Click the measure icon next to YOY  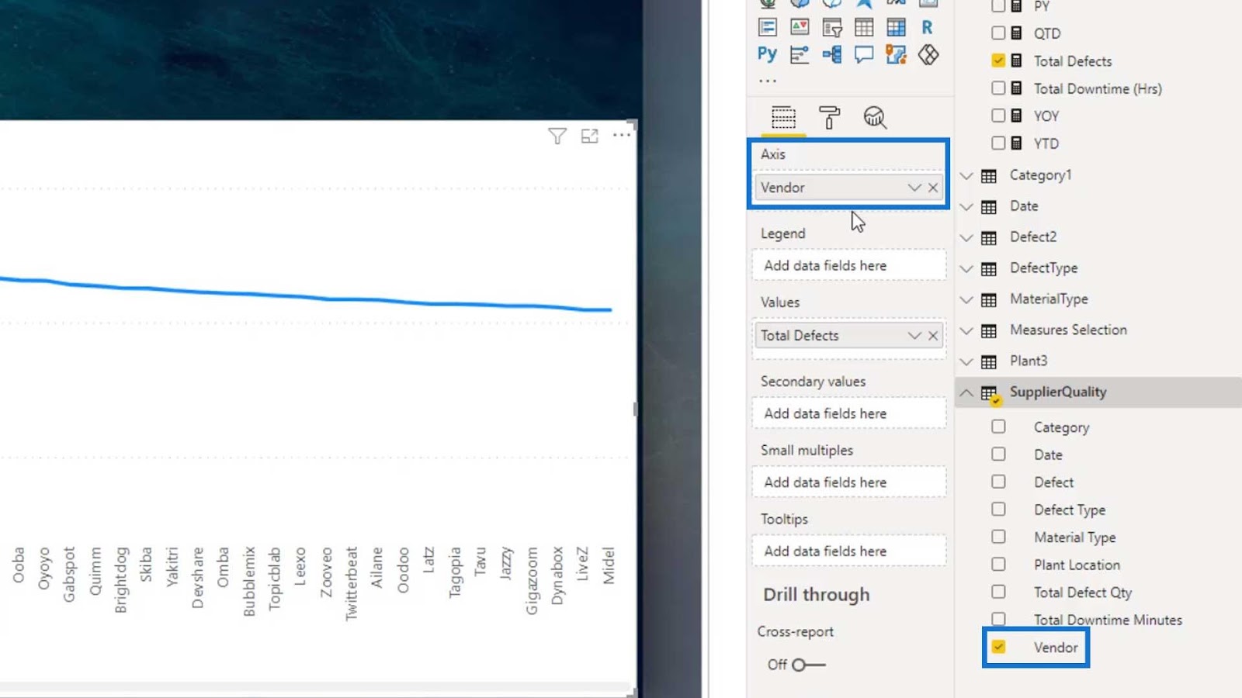click(x=1016, y=116)
